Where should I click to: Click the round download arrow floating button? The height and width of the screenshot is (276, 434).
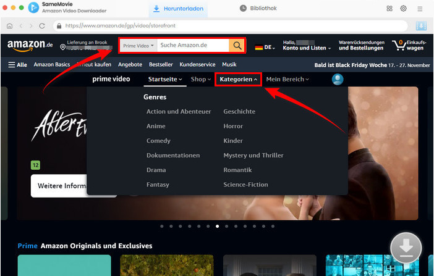click(x=406, y=248)
